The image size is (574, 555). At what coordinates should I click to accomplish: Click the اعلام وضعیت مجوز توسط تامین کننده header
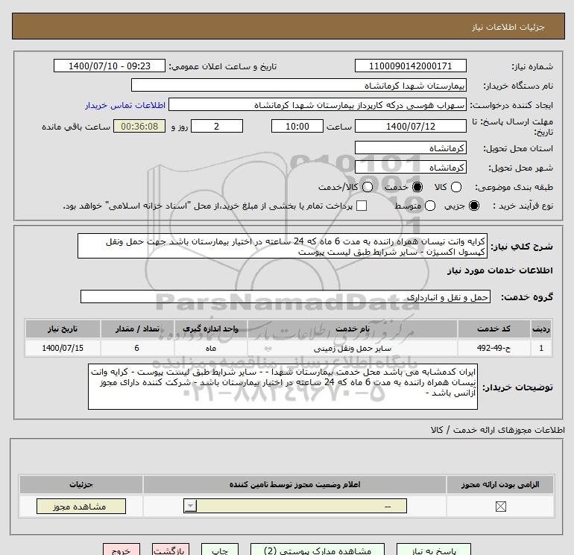coord(294,484)
